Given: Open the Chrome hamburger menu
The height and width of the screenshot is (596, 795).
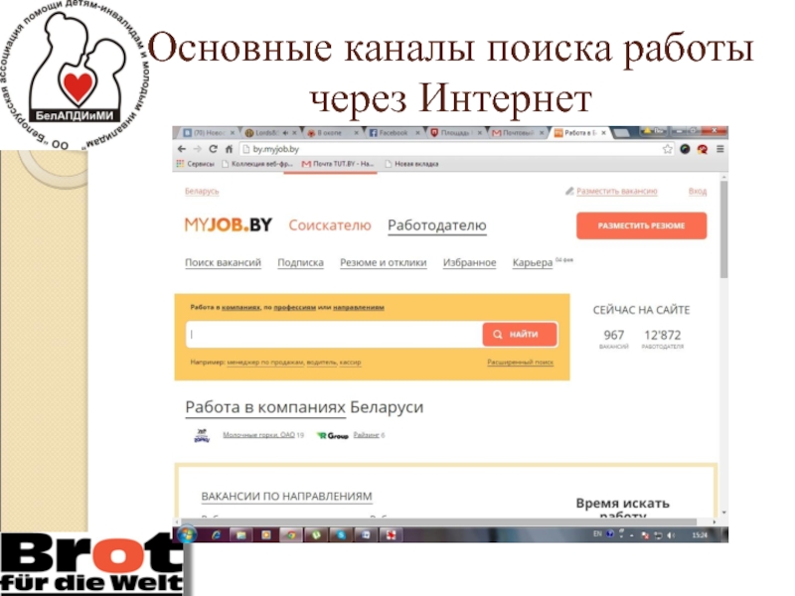Looking at the screenshot, I should coord(719,149).
